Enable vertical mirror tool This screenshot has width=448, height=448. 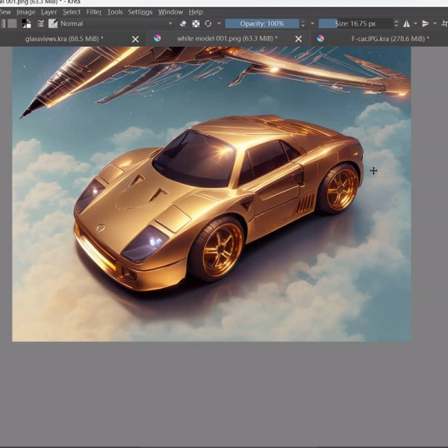pos(426,24)
